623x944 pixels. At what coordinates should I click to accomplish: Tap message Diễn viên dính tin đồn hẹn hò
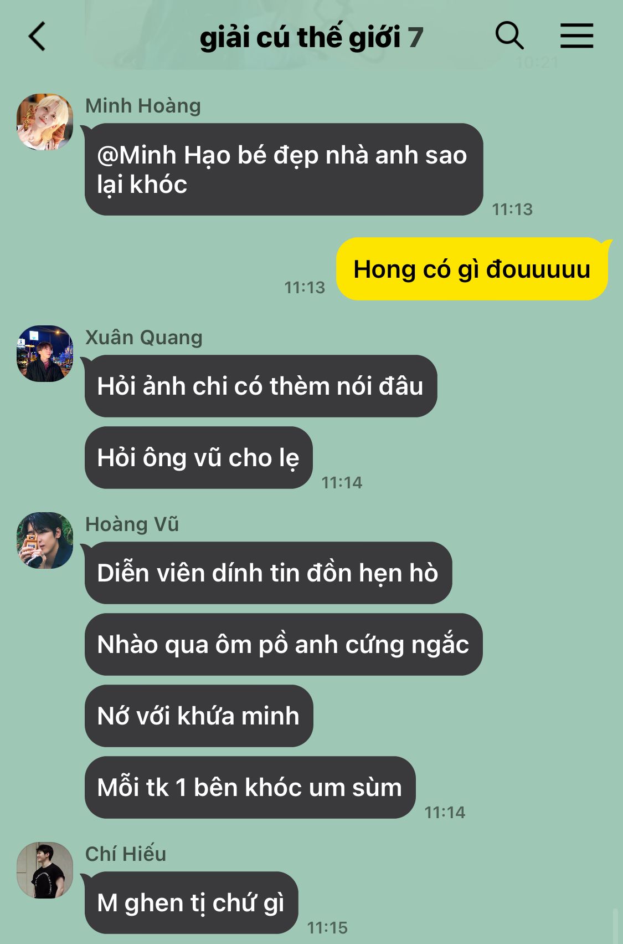pos(269,573)
